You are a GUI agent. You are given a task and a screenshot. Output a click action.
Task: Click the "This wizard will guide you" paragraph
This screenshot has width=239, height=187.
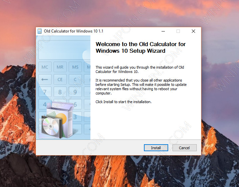(140, 70)
